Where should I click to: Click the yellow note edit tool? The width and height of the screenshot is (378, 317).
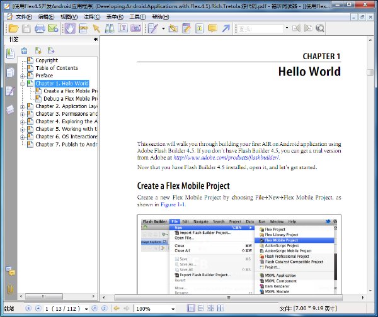[x=186, y=28]
